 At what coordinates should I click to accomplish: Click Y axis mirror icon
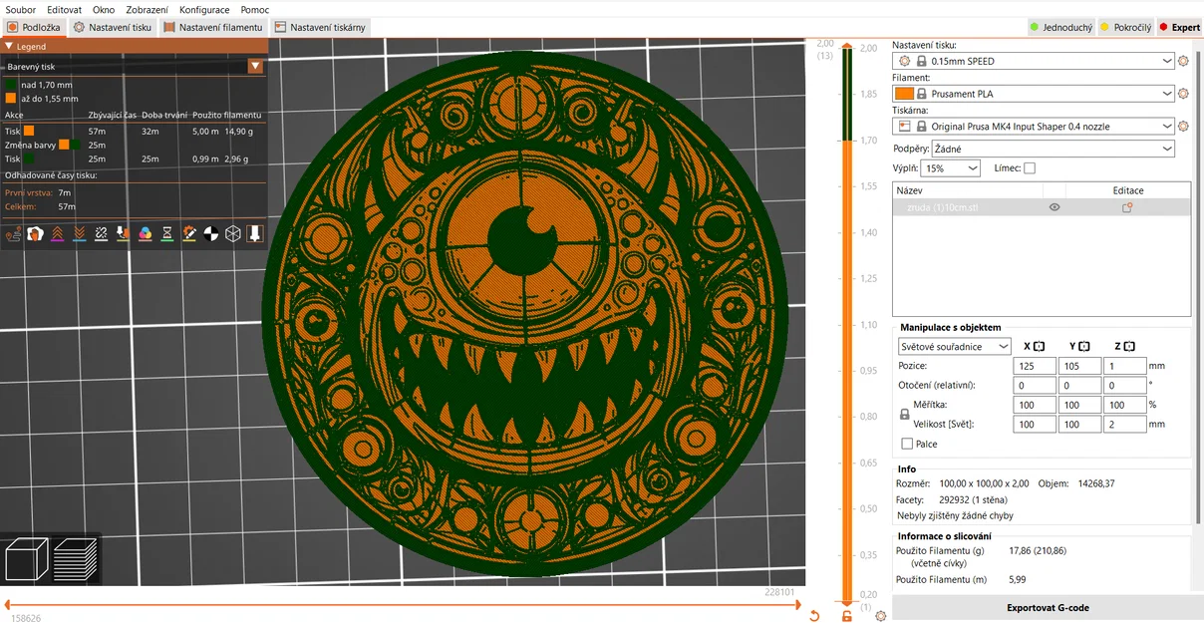point(1083,346)
